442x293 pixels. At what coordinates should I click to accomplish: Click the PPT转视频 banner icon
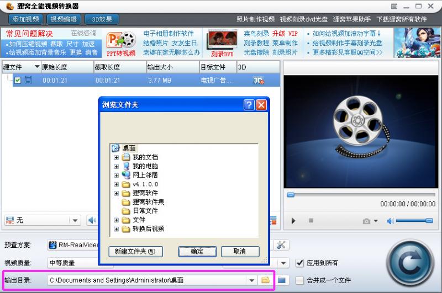click(122, 44)
